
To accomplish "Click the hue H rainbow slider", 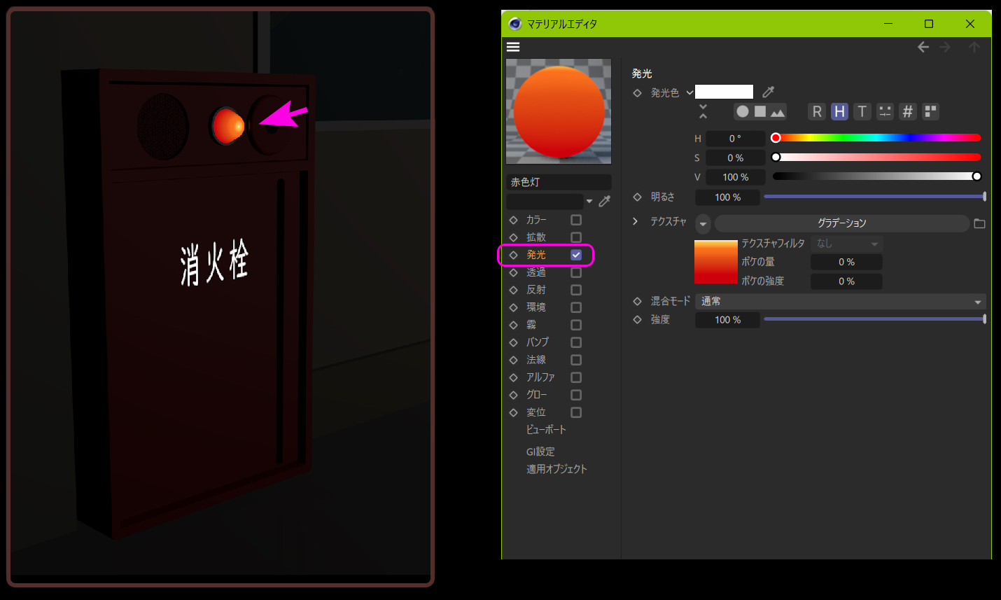I will 876,138.
